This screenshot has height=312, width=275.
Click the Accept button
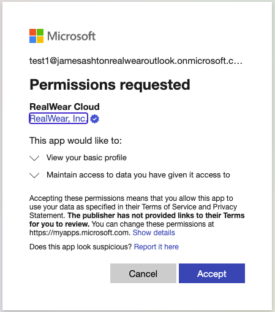click(212, 273)
